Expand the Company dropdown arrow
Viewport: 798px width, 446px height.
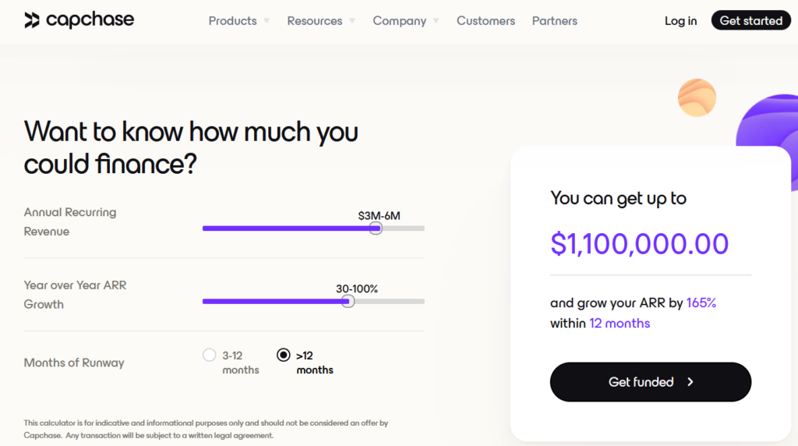coord(436,21)
